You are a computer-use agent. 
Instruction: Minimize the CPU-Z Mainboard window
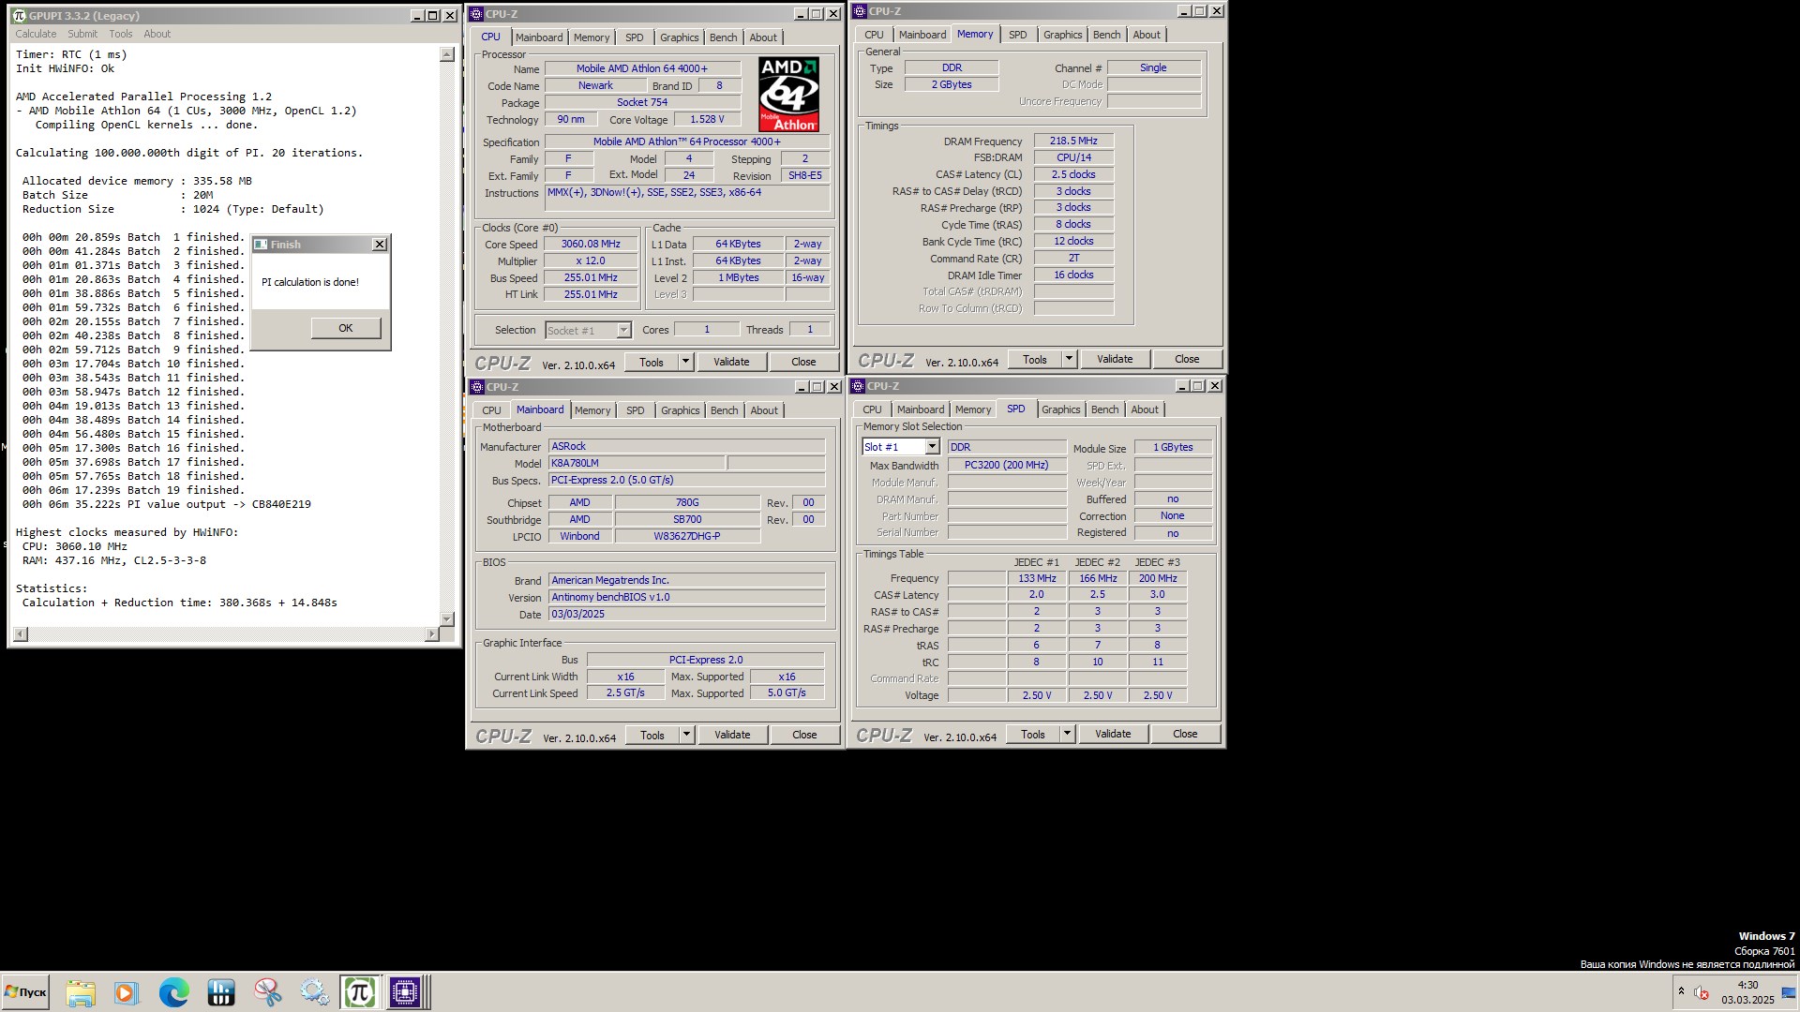click(x=802, y=387)
